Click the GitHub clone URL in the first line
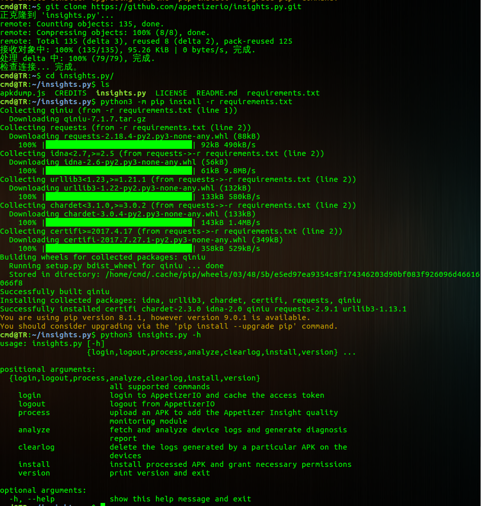Viewport: 481px width, 506px height. click(197, 7)
